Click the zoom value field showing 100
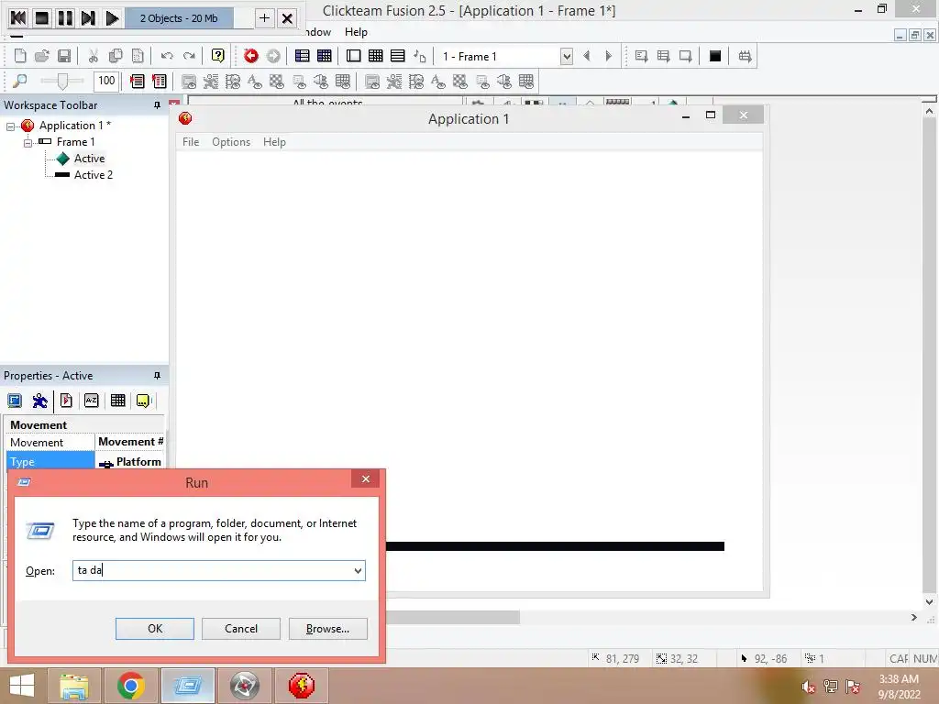Screen dimensions: 939x704 point(106,81)
